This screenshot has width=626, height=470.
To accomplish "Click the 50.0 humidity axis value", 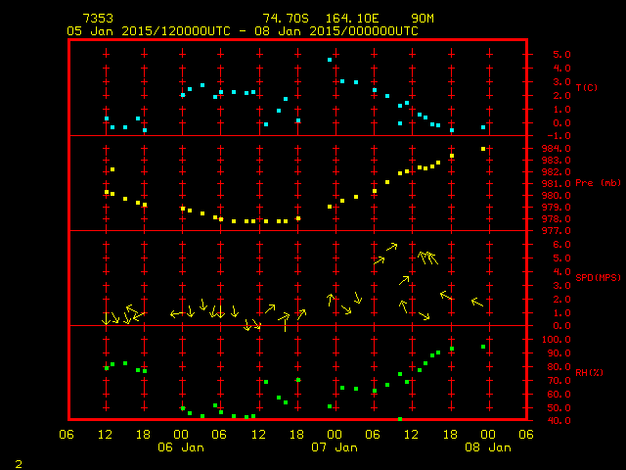I will pyautogui.click(x=559, y=408).
